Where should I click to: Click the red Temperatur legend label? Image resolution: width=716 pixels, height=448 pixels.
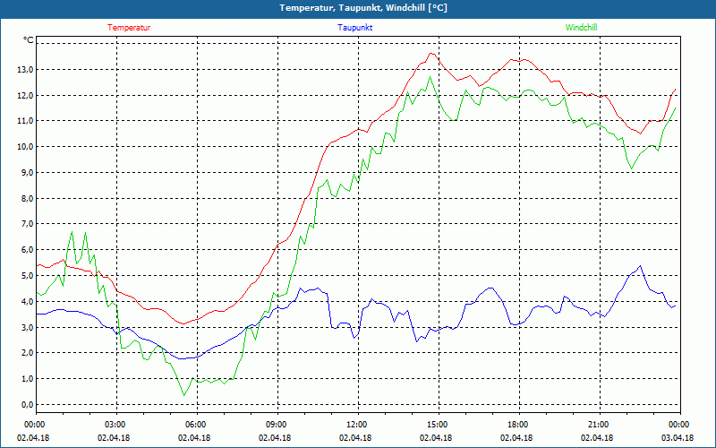(x=129, y=28)
